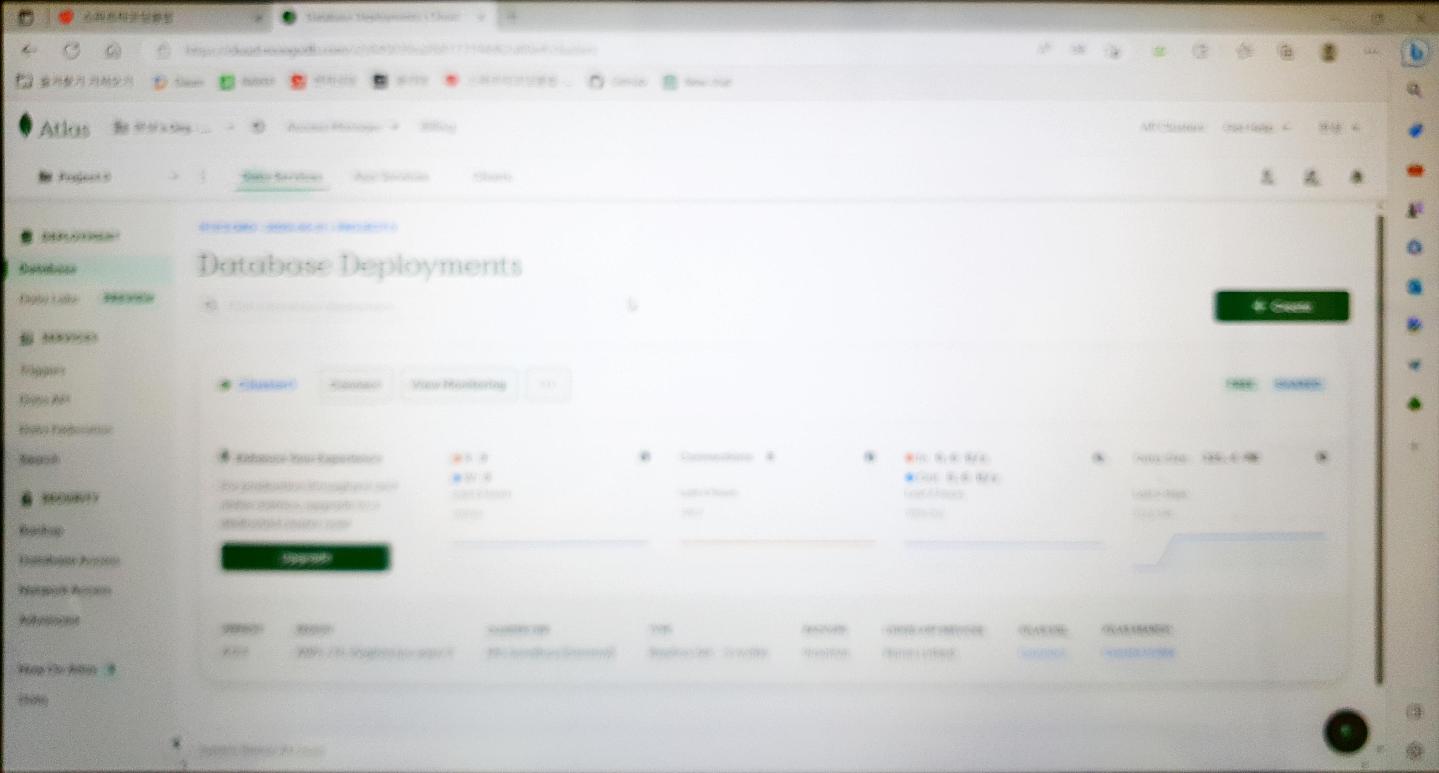
Task: Expand the Connections chart
Action: coord(869,457)
